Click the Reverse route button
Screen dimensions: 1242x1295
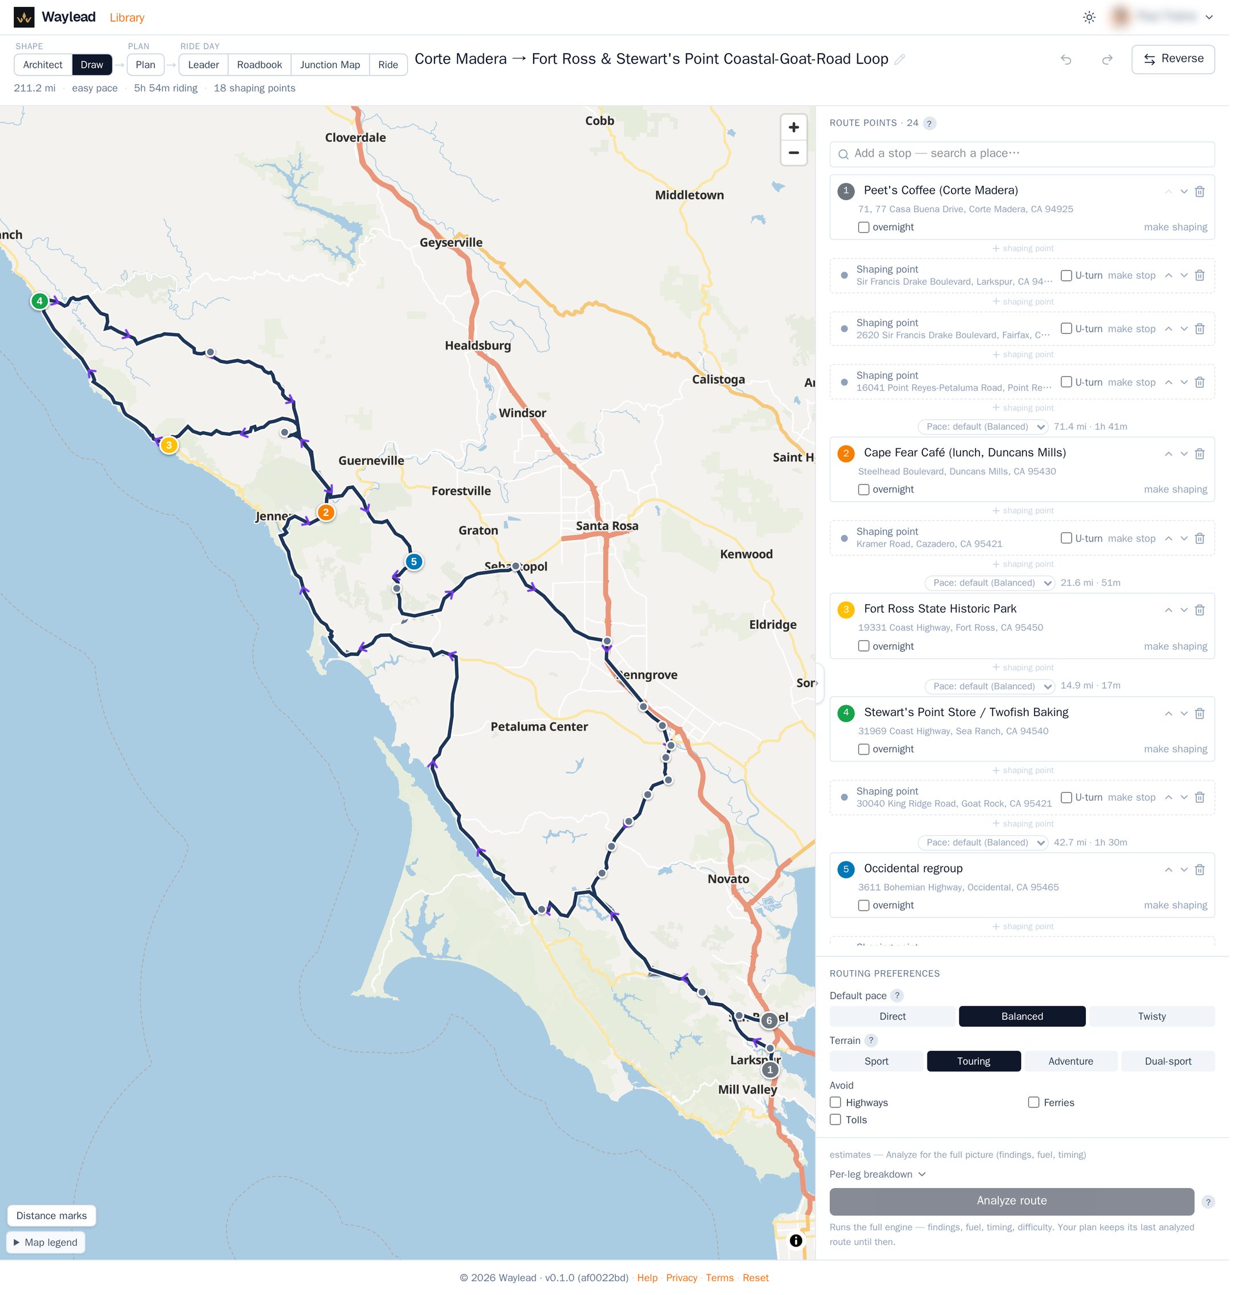click(x=1173, y=59)
